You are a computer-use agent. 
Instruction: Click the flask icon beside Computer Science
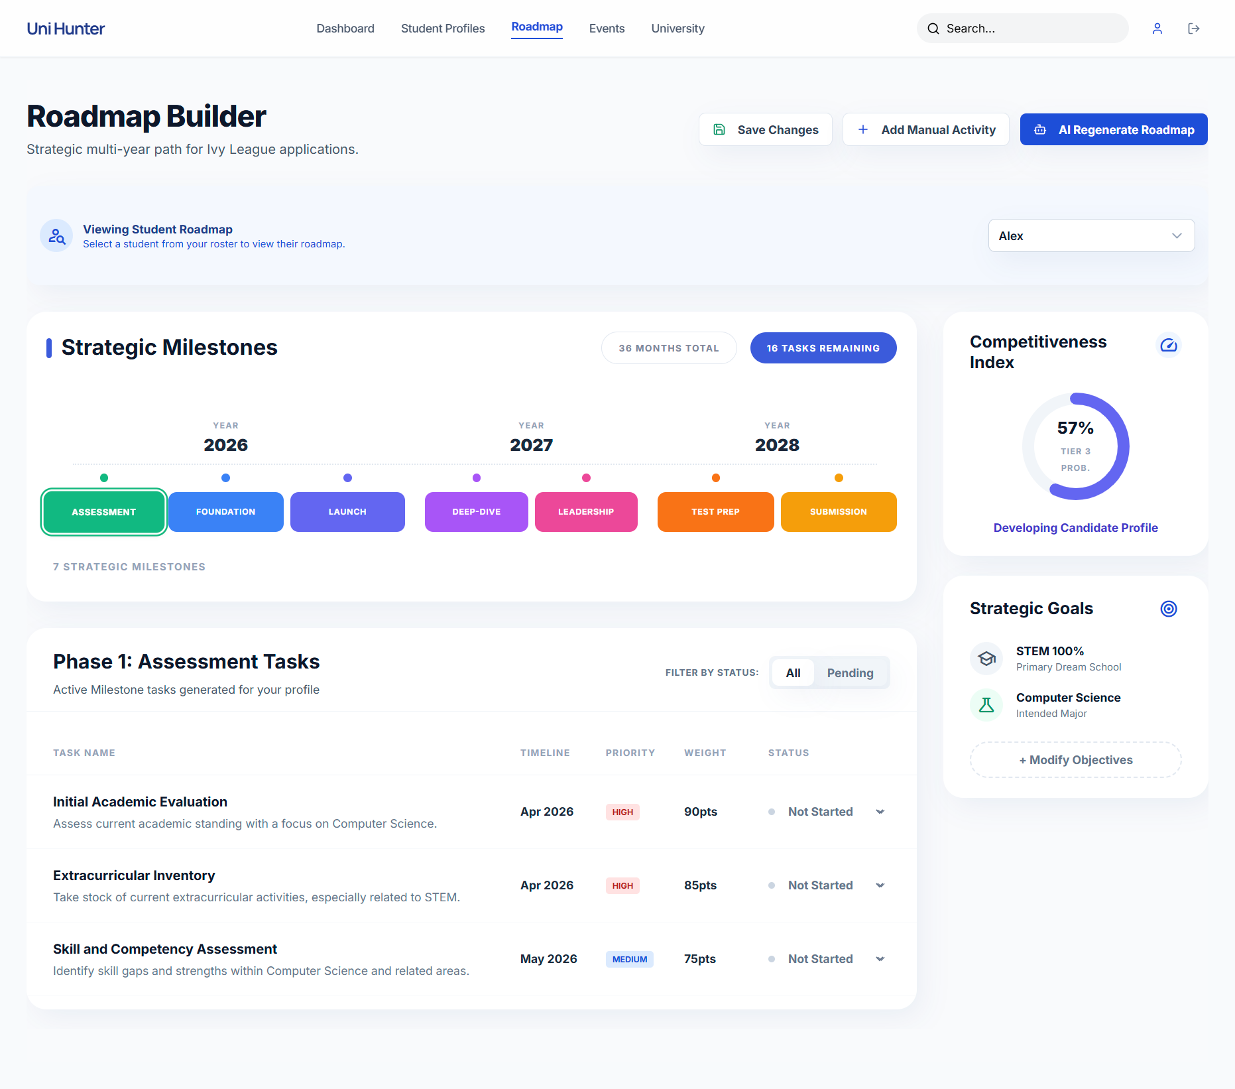(986, 705)
